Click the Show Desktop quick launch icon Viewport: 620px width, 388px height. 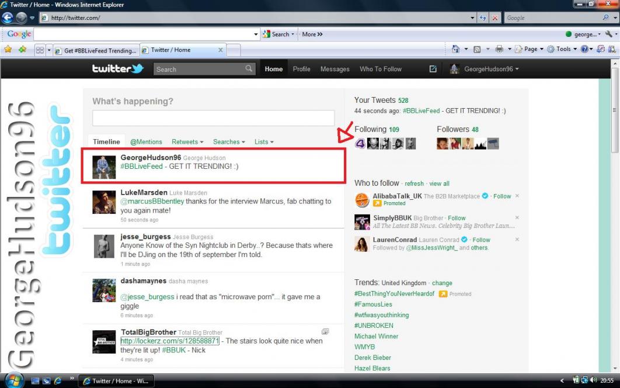coord(35,381)
